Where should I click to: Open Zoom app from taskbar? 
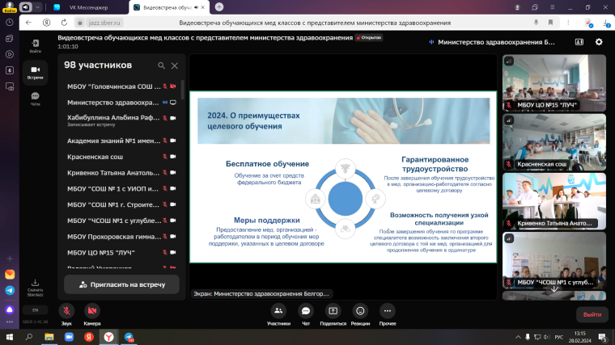pos(69,337)
